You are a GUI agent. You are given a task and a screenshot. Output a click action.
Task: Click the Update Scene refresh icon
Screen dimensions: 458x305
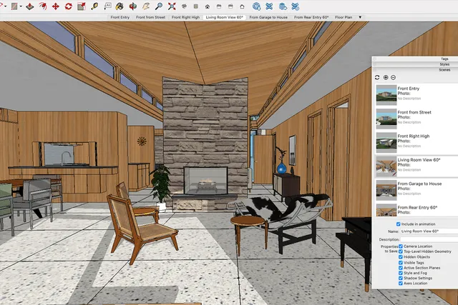click(377, 77)
